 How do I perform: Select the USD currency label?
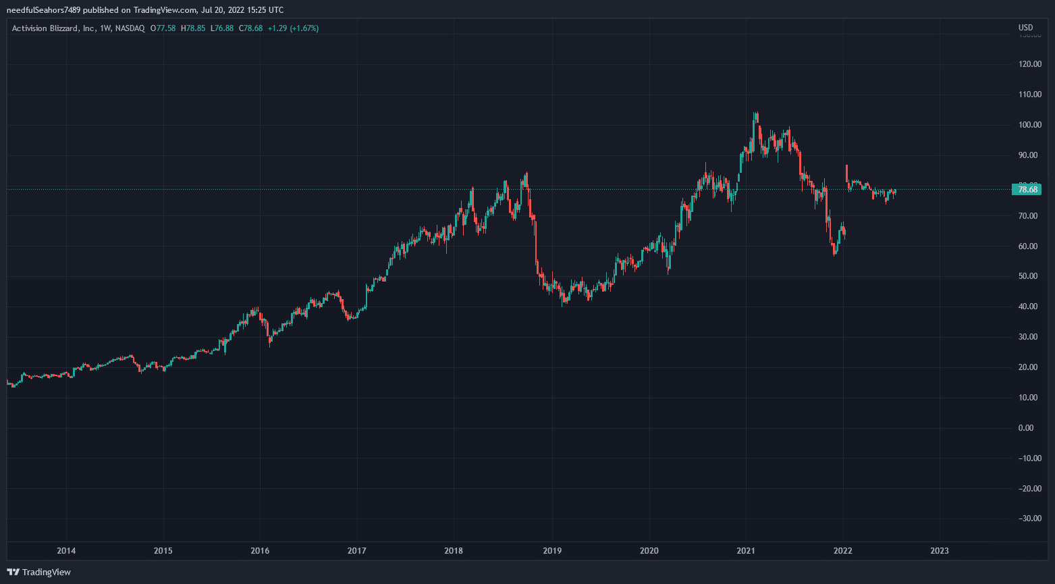click(1025, 28)
